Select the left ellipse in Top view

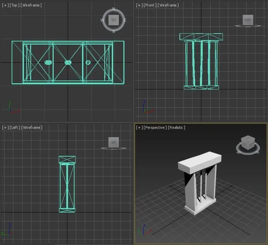(x=48, y=62)
